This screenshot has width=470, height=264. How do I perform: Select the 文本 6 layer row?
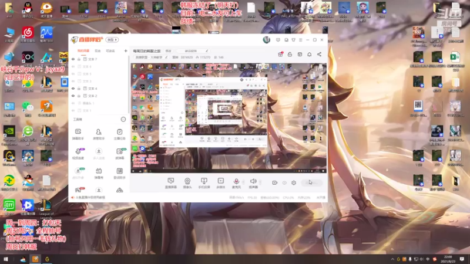point(99,66)
